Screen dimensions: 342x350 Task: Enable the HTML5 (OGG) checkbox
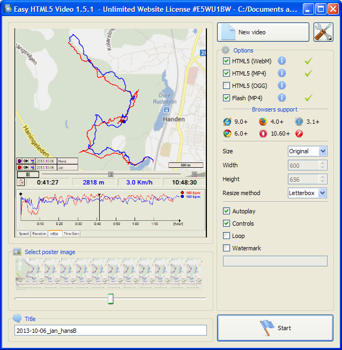pos(226,85)
